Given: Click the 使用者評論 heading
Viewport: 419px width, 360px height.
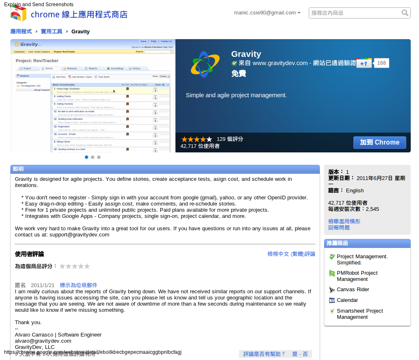Looking at the screenshot, I should point(29,254).
